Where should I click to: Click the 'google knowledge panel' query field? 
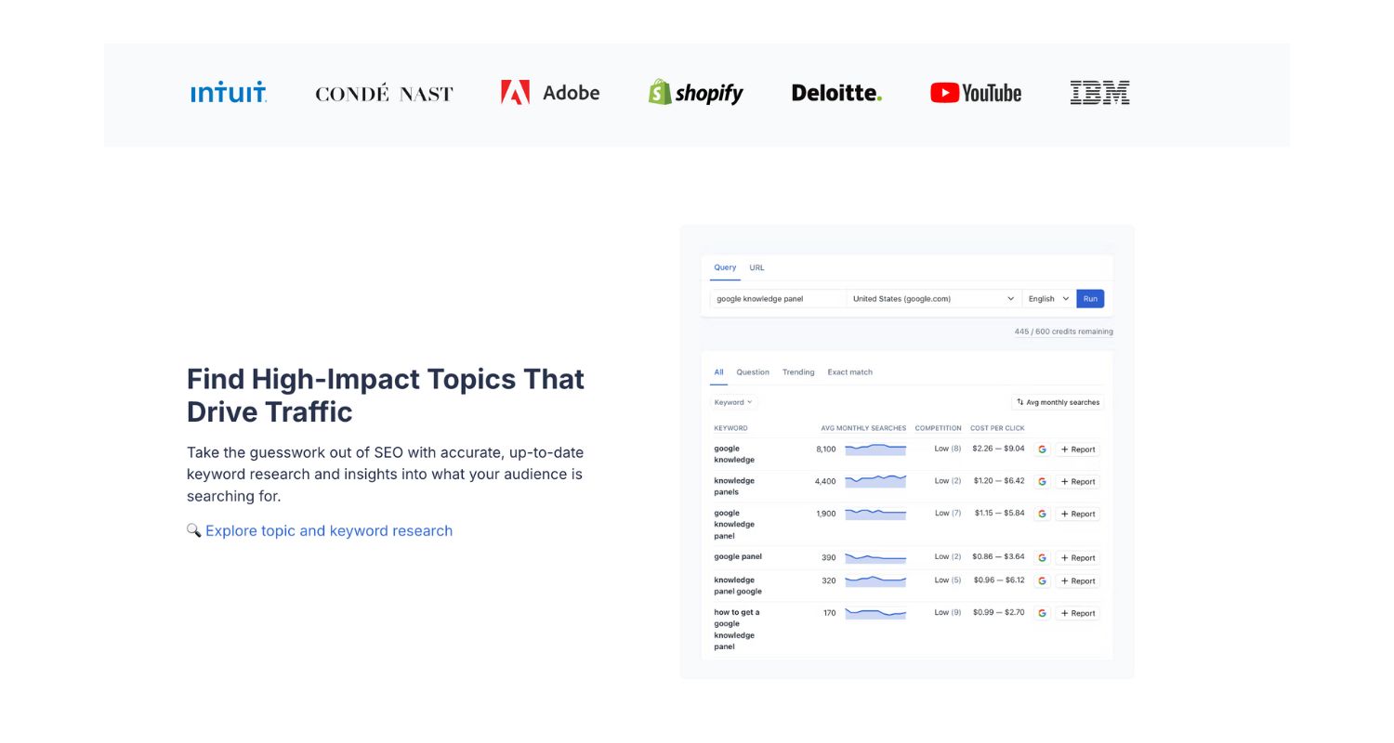click(777, 299)
